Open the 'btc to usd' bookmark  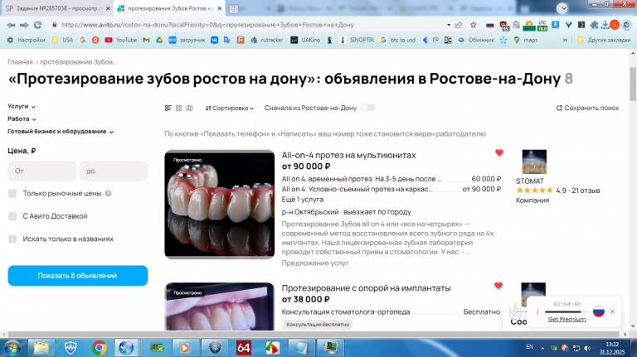[x=398, y=40]
